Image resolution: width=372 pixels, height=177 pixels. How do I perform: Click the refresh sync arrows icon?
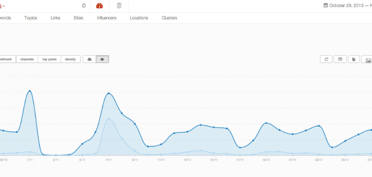point(84,6)
